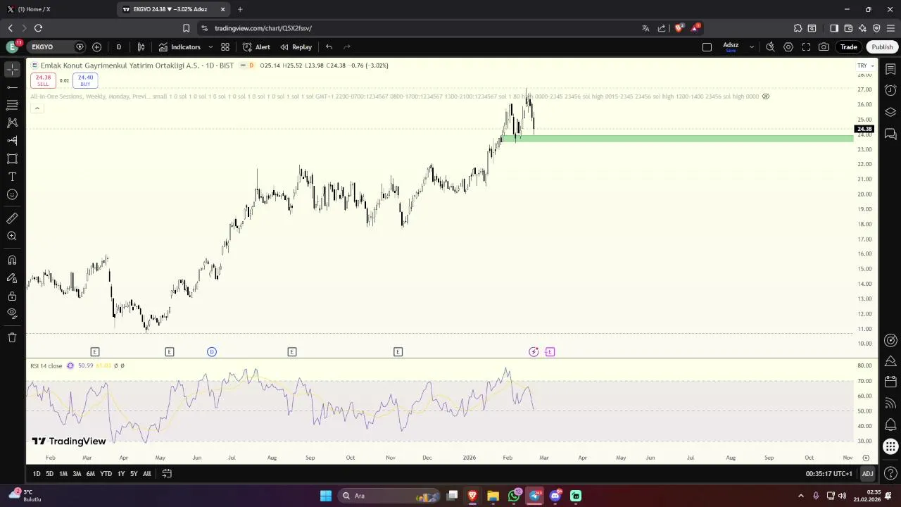Toggle stay in drawing mode
The height and width of the screenshot is (507, 901).
12,278
